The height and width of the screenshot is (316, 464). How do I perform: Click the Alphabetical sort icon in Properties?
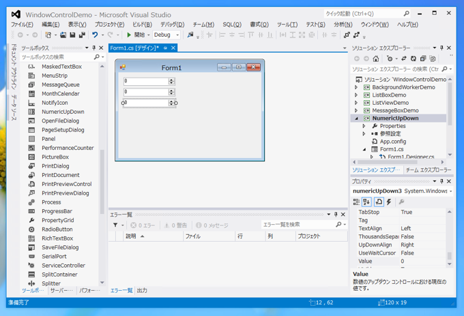(366, 202)
